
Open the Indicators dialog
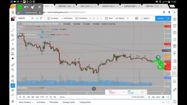[67, 18]
